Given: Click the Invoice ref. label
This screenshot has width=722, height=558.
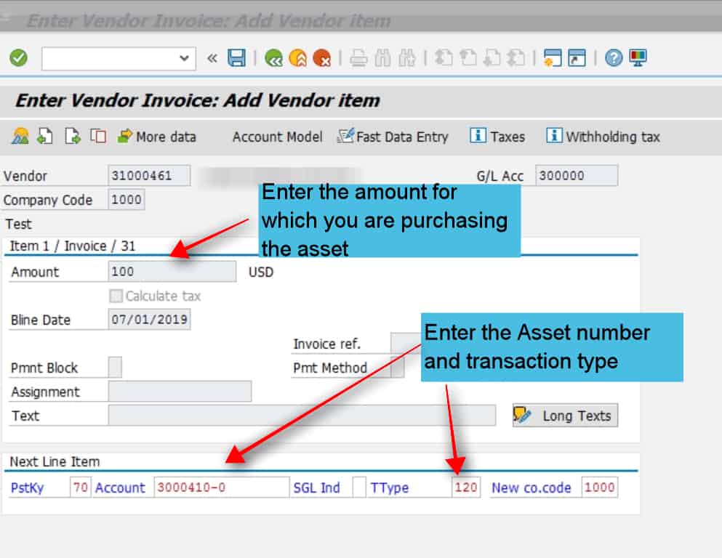Looking at the screenshot, I should (x=327, y=344).
